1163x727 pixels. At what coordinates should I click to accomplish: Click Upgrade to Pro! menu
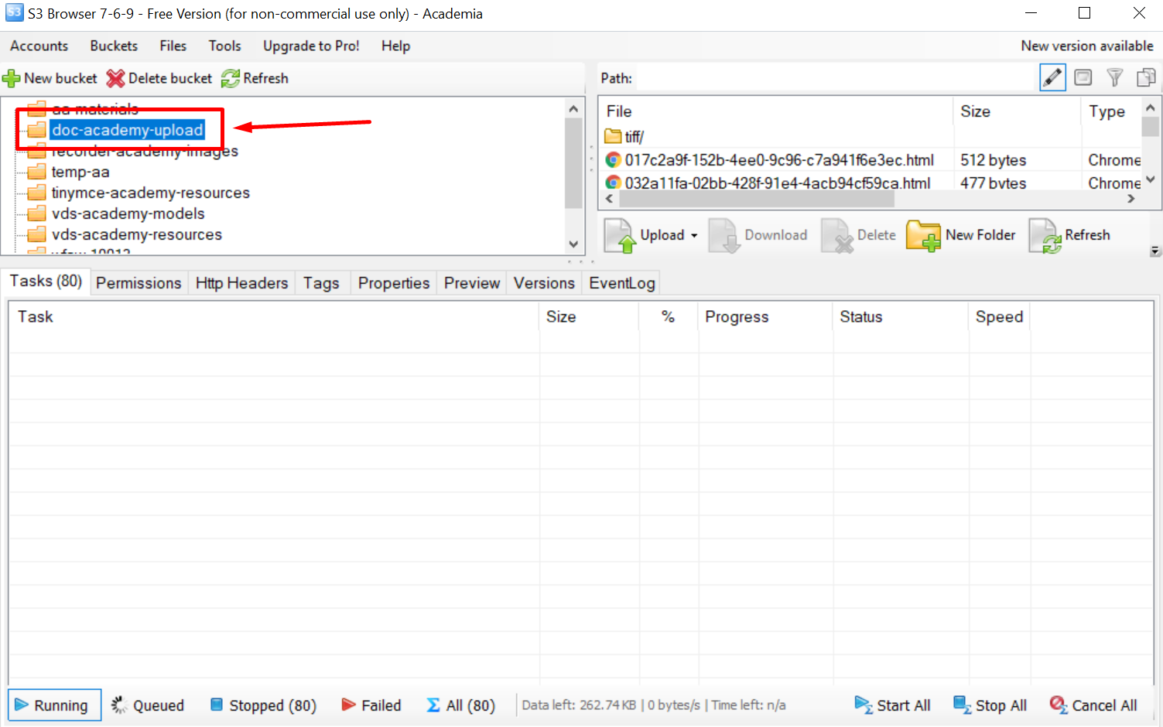311,46
